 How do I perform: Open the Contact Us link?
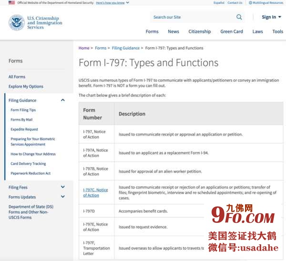coord(235,3)
